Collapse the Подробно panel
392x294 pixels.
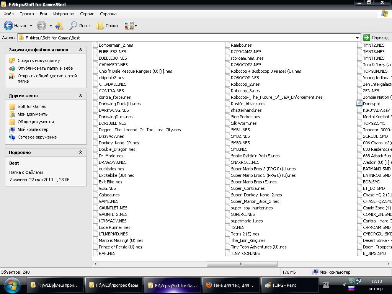[x=80, y=152]
